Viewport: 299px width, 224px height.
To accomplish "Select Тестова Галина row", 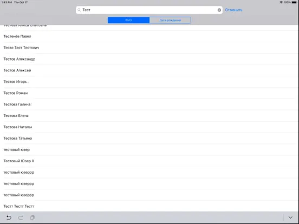I will (149, 104).
